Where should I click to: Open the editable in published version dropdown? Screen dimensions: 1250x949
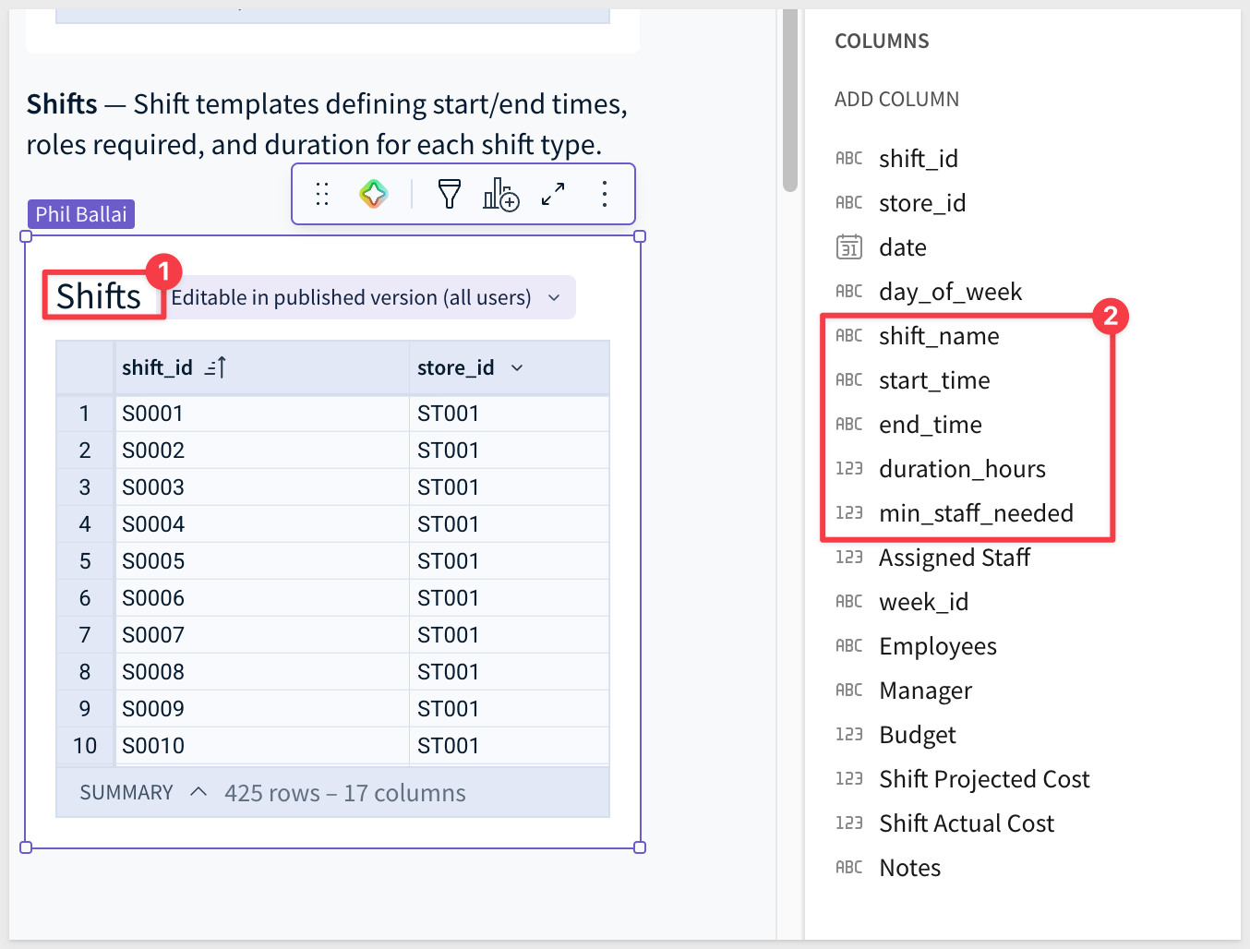click(x=371, y=297)
